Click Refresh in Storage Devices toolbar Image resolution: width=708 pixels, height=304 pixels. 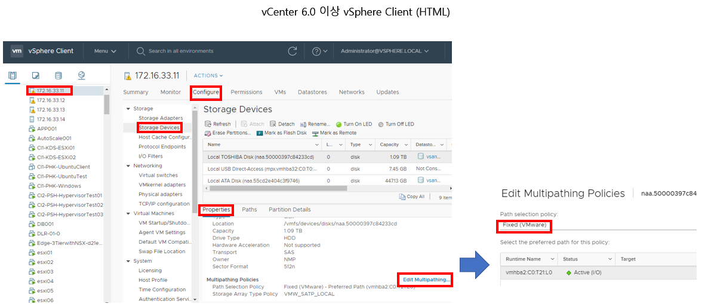tap(218, 124)
